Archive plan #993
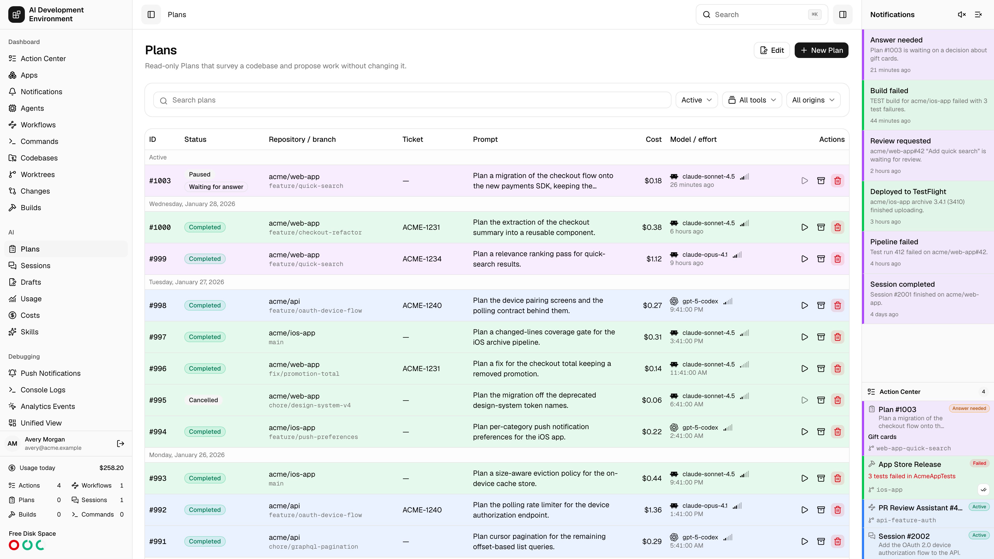This screenshot has height=559, width=994. point(821,478)
